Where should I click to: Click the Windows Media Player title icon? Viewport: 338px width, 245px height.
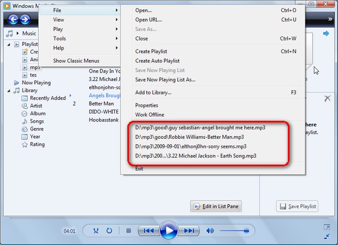(7, 6)
